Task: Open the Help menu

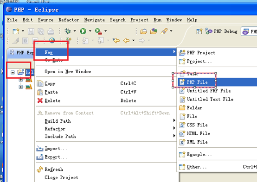Action: click(192, 20)
